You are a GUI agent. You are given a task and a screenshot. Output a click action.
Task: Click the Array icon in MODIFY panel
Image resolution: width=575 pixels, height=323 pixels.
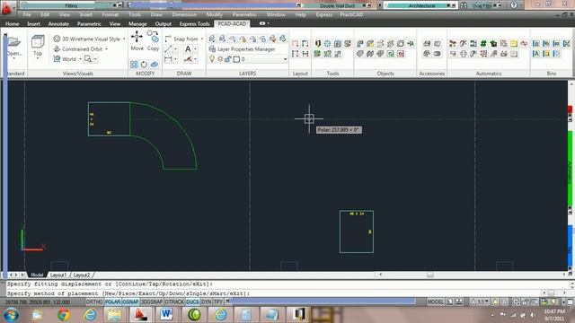[134, 65]
